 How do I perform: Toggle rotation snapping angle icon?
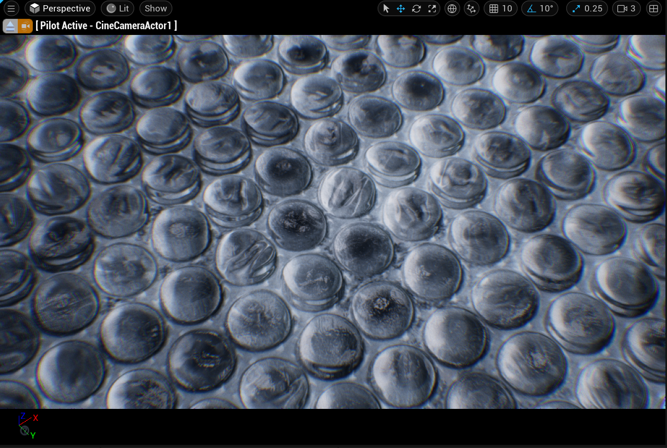(531, 8)
